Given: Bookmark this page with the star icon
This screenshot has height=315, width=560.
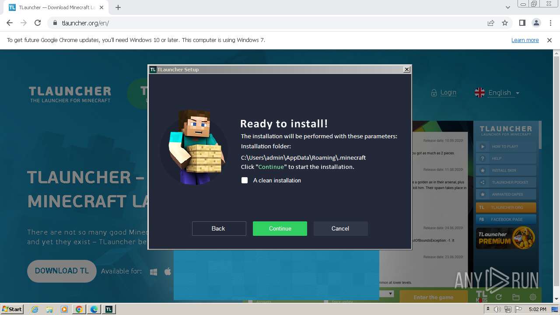Looking at the screenshot, I should pyautogui.click(x=505, y=23).
